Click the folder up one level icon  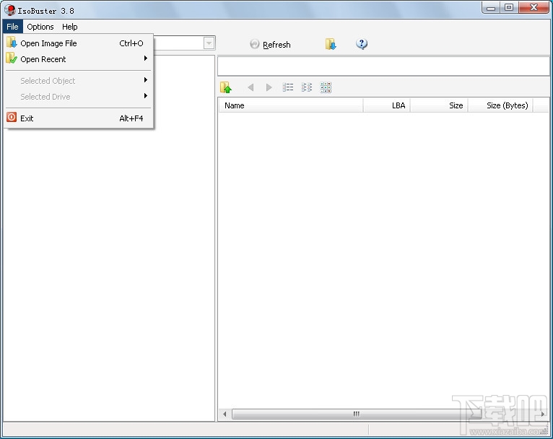(226, 87)
